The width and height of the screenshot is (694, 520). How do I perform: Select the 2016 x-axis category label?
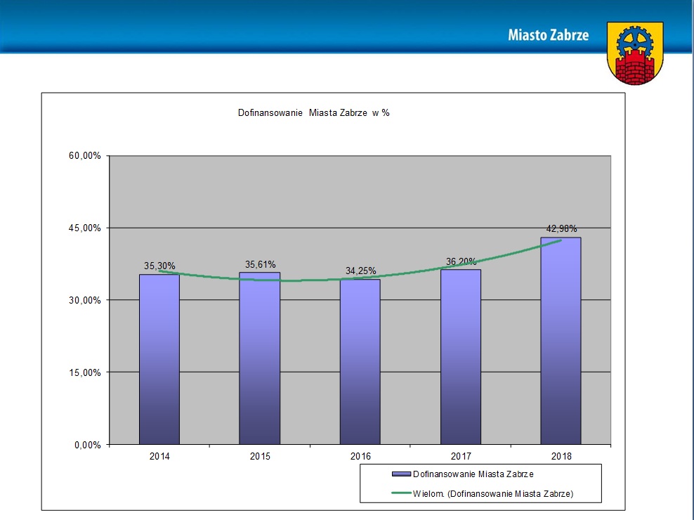coord(360,456)
